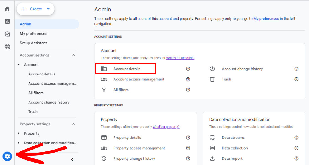Open Data collection label in card
Viewport: 309px width, 165px height.
click(x=235, y=148)
